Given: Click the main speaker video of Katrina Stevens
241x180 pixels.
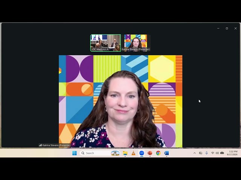Looking at the screenshot, I should click(120, 101).
